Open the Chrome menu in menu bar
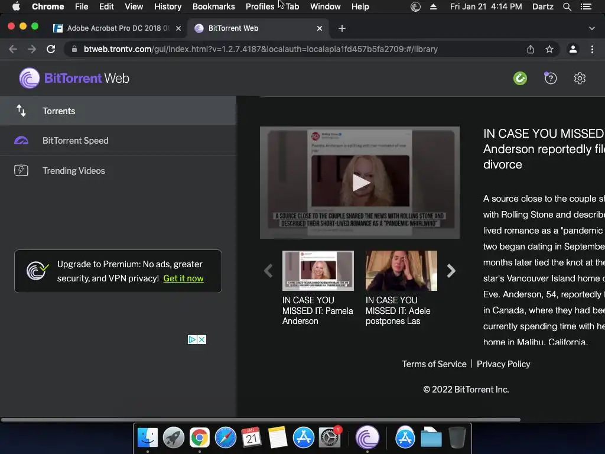 click(x=48, y=7)
